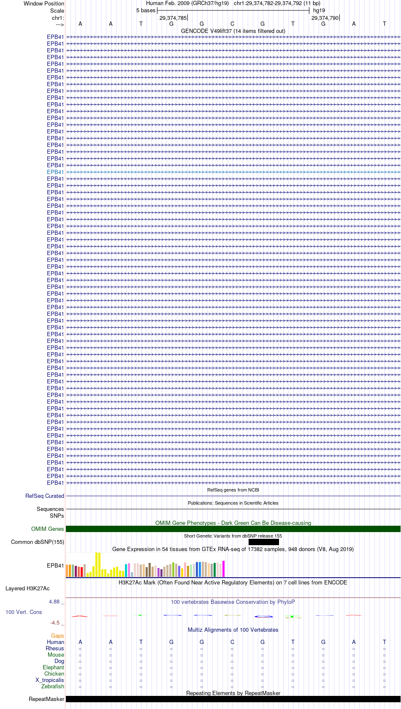Open 'Publications: Sequences in Scientific Articles' title
Viewport: 401px width, 709px height.
233,503
